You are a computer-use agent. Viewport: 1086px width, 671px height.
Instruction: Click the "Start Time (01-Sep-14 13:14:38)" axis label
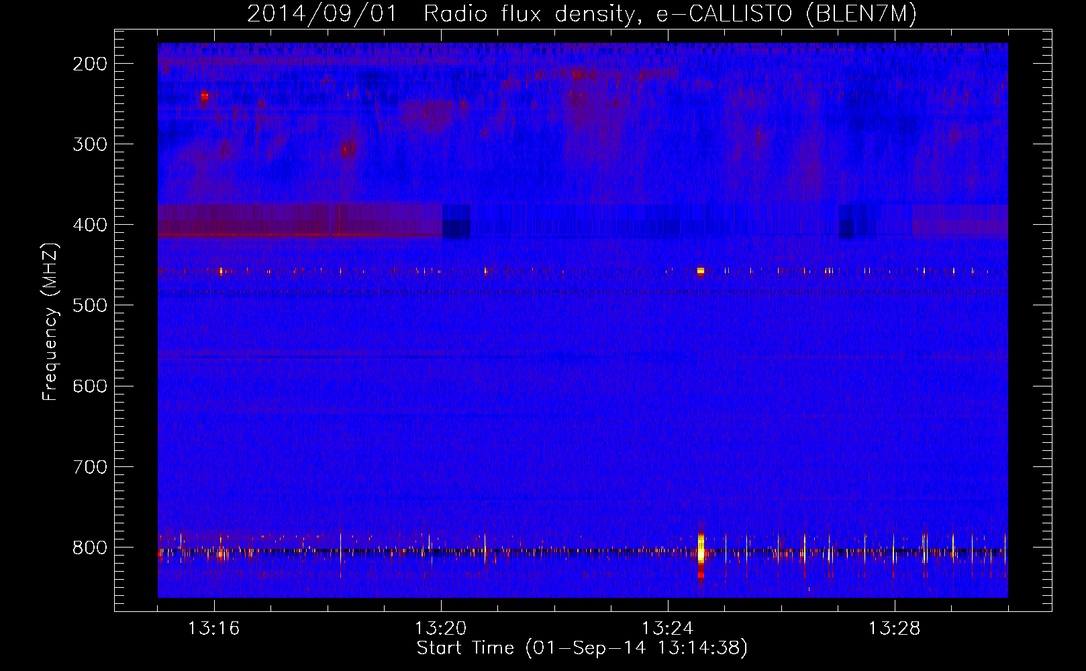[x=582, y=648]
